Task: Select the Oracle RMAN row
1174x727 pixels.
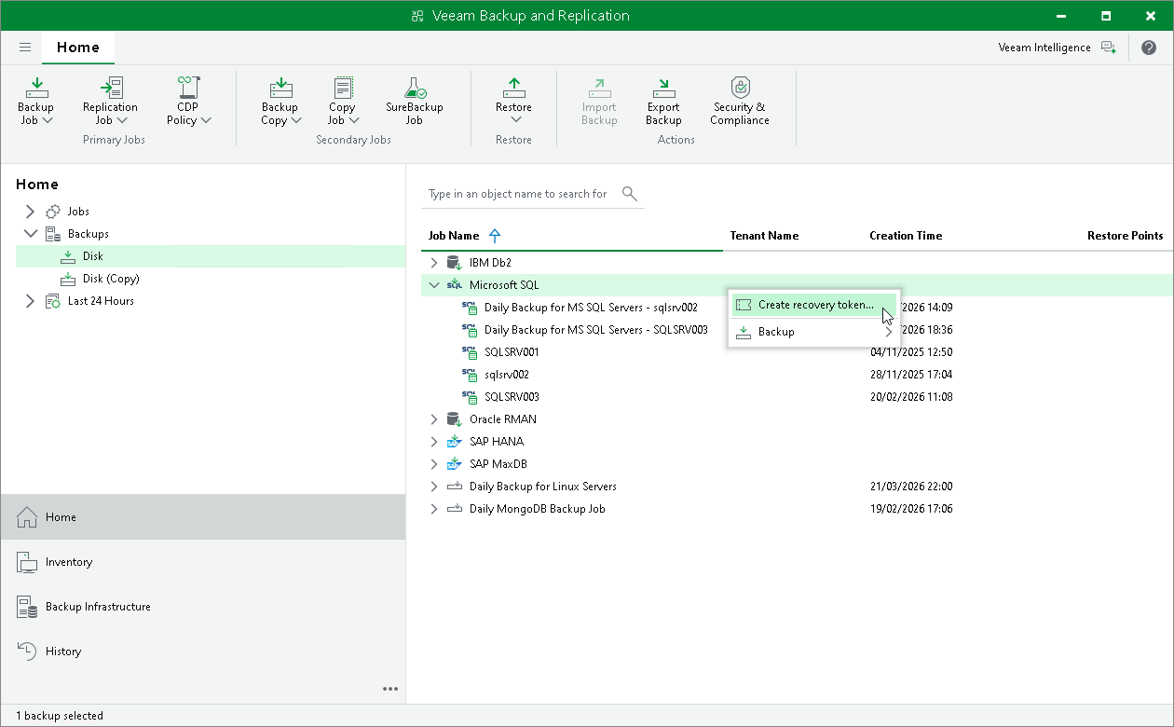Action: (797, 419)
